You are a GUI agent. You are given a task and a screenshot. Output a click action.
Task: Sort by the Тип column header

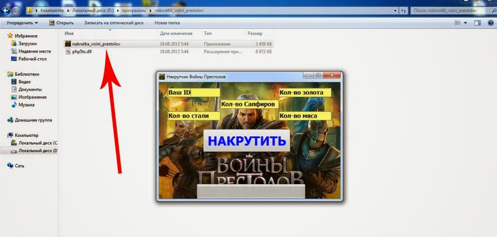tap(208, 33)
